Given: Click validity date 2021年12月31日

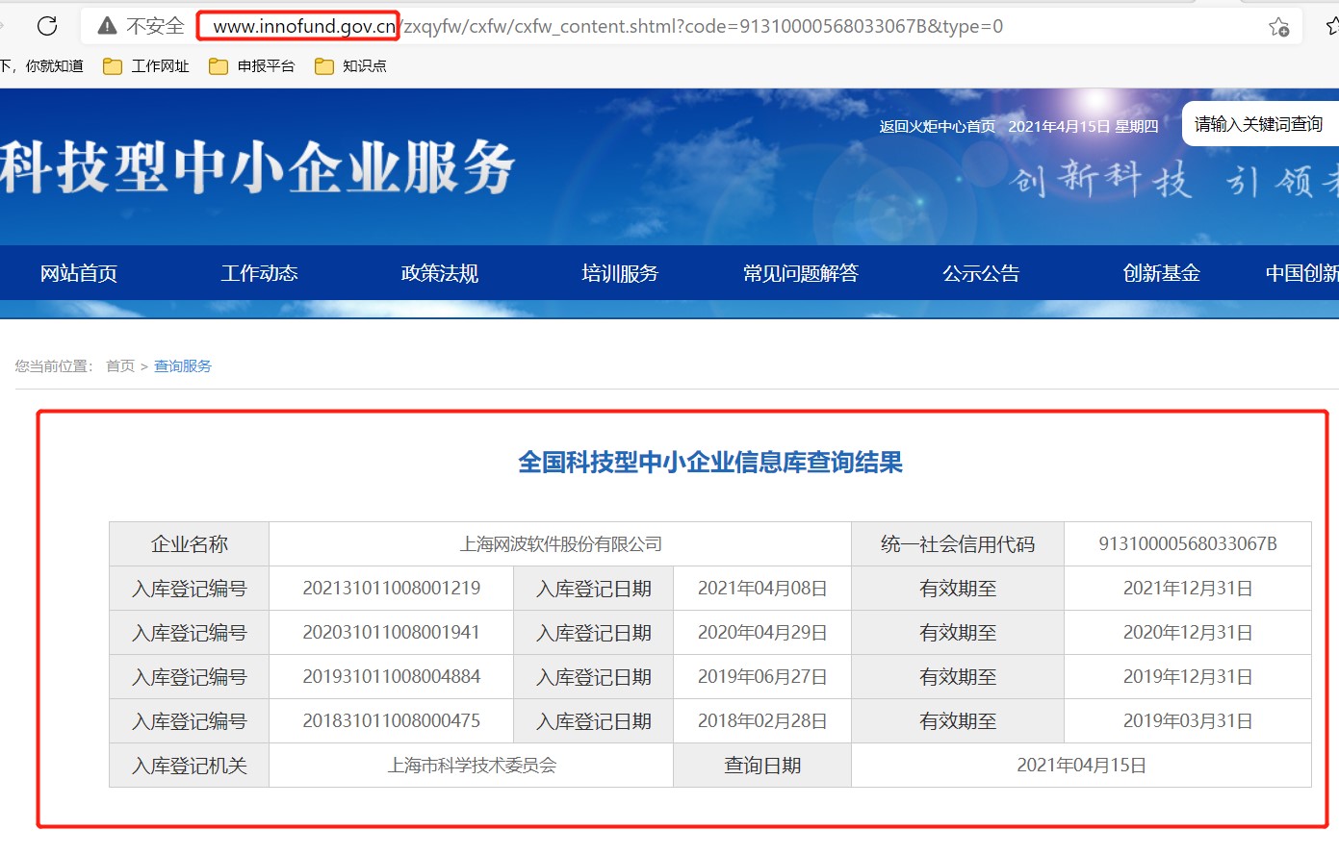Looking at the screenshot, I should (x=1188, y=589).
